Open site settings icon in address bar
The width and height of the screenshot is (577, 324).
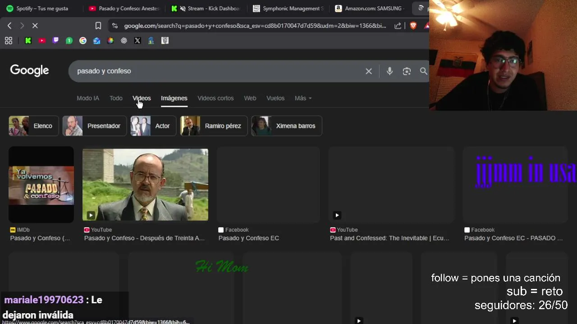[x=114, y=26]
